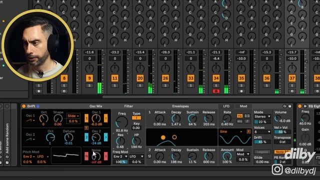Click EQ Eight device activator
The width and height of the screenshot is (320, 180).
300,106
